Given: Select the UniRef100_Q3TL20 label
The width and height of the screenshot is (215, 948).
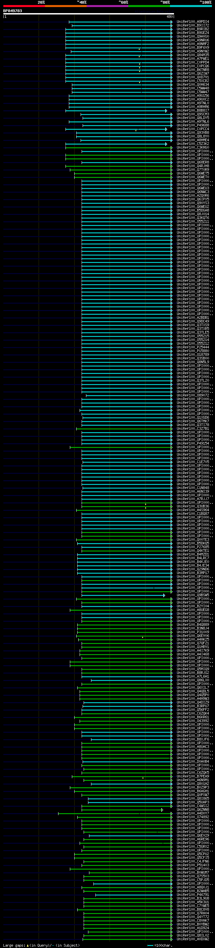Looking at the screenshot, I should 193,381.
